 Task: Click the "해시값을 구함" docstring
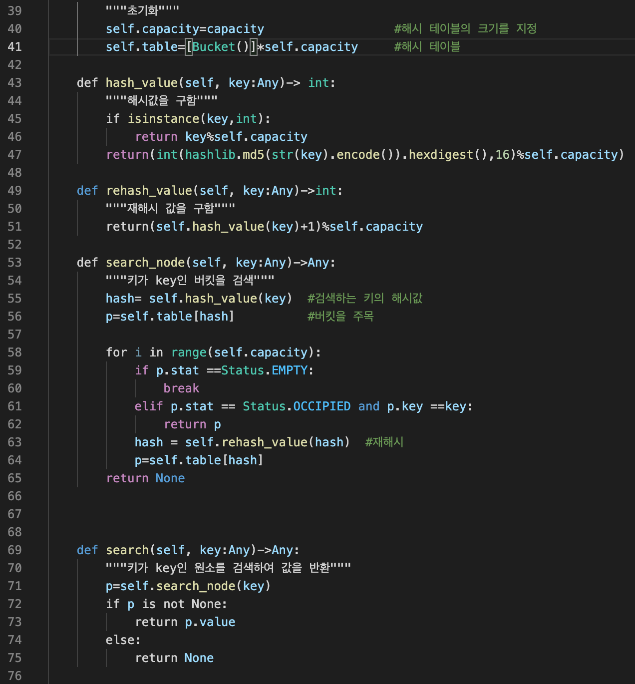[162, 101]
